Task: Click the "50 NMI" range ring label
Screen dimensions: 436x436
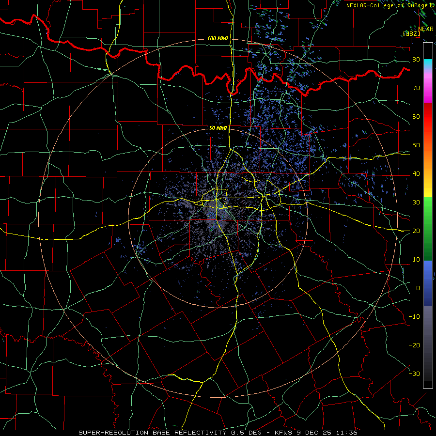Action: click(x=218, y=128)
